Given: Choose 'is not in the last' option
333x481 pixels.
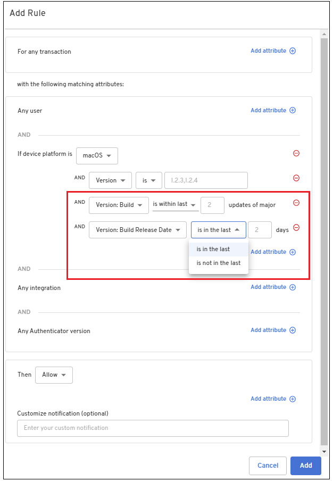Looking at the screenshot, I should click(x=218, y=263).
